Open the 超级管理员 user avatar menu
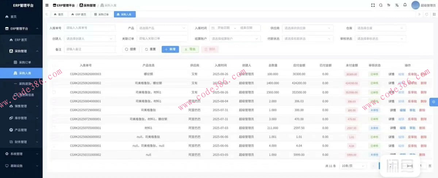 click(x=423, y=5)
